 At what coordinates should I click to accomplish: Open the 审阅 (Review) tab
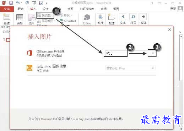[104, 9]
